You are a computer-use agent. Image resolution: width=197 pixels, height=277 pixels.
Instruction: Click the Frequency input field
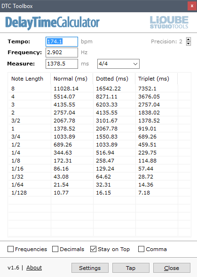click(x=62, y=52)
